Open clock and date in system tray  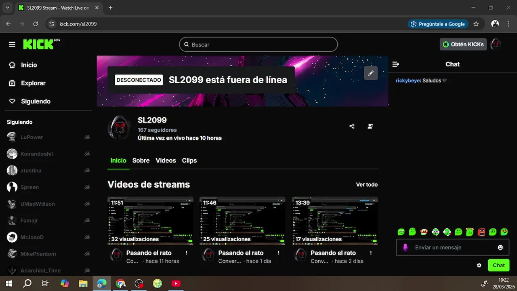tap(503, 283)
